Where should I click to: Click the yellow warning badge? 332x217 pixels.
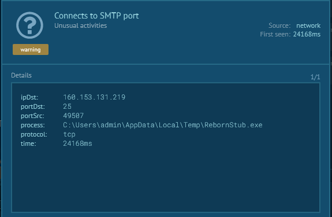(x=31, y=49)
